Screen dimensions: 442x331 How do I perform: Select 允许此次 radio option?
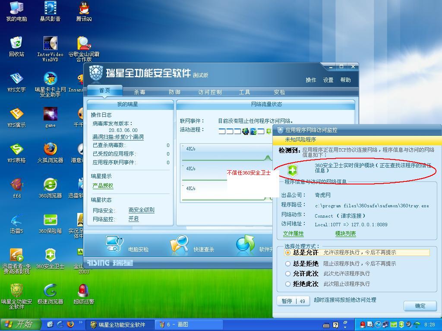tap(287, 274)
